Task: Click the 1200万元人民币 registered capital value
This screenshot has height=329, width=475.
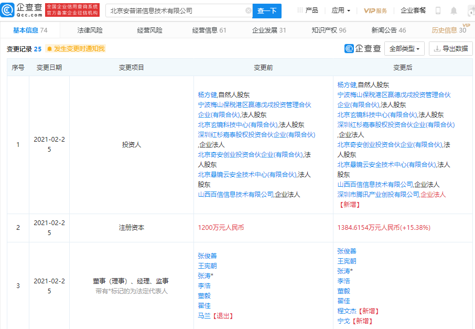Action: click(x=221, y=228)
